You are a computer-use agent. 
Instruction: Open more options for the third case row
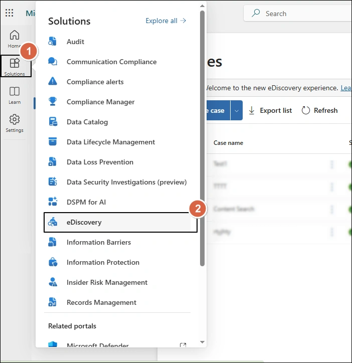tap(332, 209)
